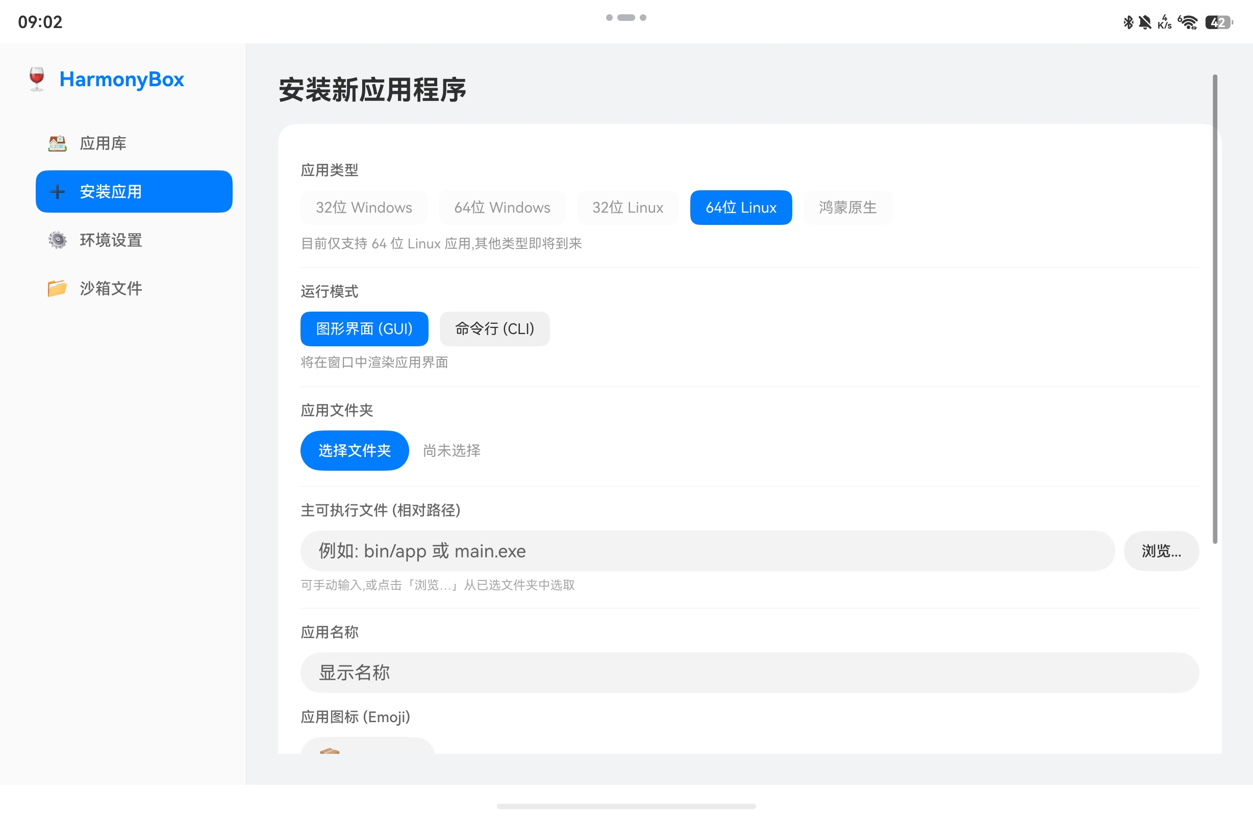The height and width of the screenshot is (816, 1253).
Task: Open the 环境设置 section
Action: (134, 240)
